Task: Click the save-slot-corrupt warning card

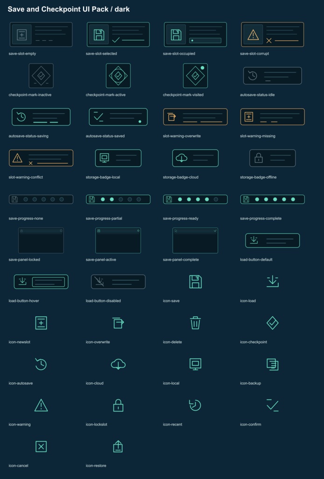Action: [x=273, y=34]
